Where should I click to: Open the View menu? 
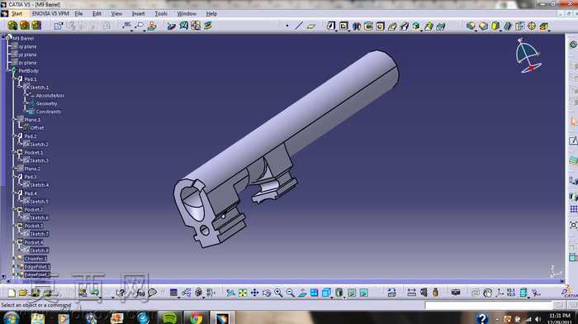click(x=116, y=14)
